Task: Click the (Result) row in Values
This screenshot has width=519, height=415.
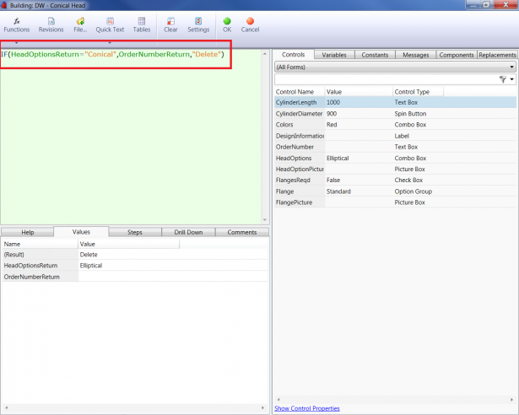Action: (135, 255)
